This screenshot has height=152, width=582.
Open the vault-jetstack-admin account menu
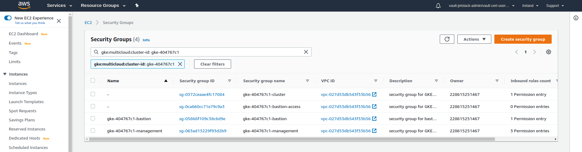(x=482, y=5)
